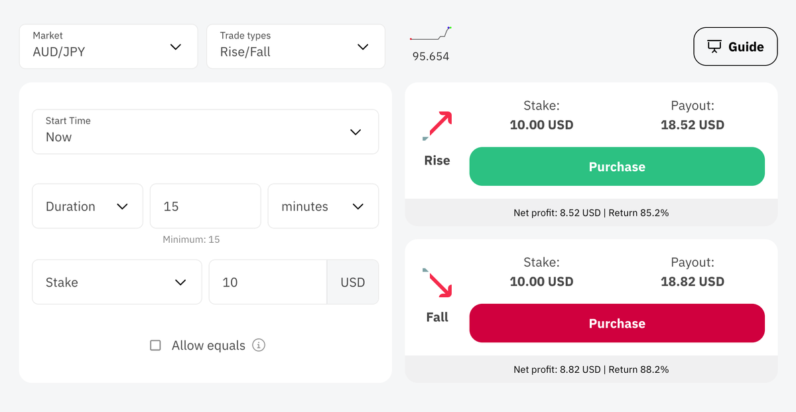Image resolution: width=796 pixels, height=412 pixels.
Task: Focus the stake amount field
Action: (x=267, y=282)
